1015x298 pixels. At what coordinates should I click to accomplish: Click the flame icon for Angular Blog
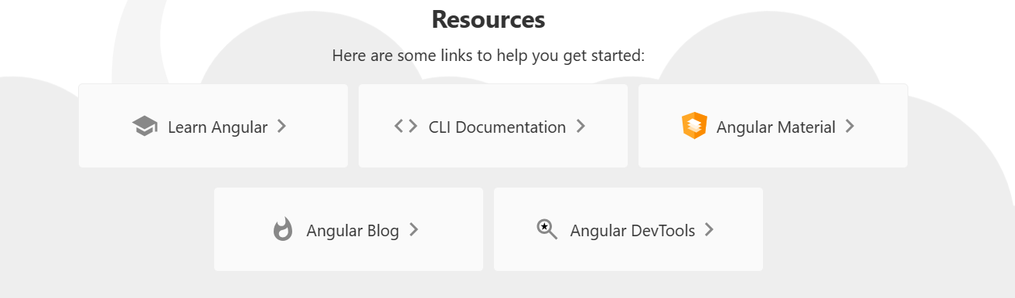pyautogui.click(x=283, y=229)
